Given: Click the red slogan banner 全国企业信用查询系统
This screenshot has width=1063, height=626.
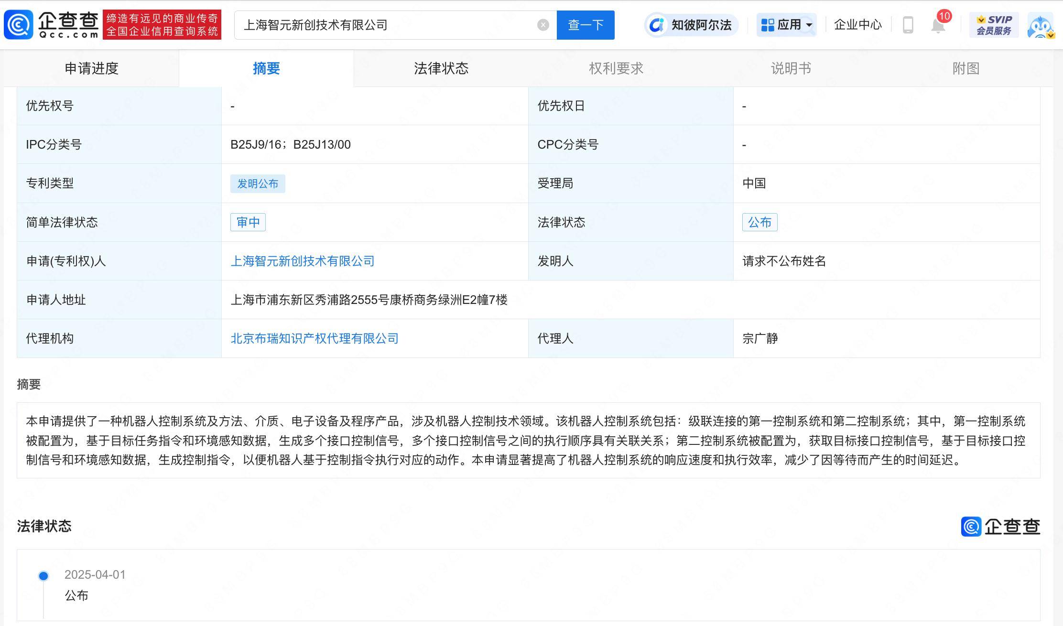Looking at the screenshot, I should [x=162, y=24].
